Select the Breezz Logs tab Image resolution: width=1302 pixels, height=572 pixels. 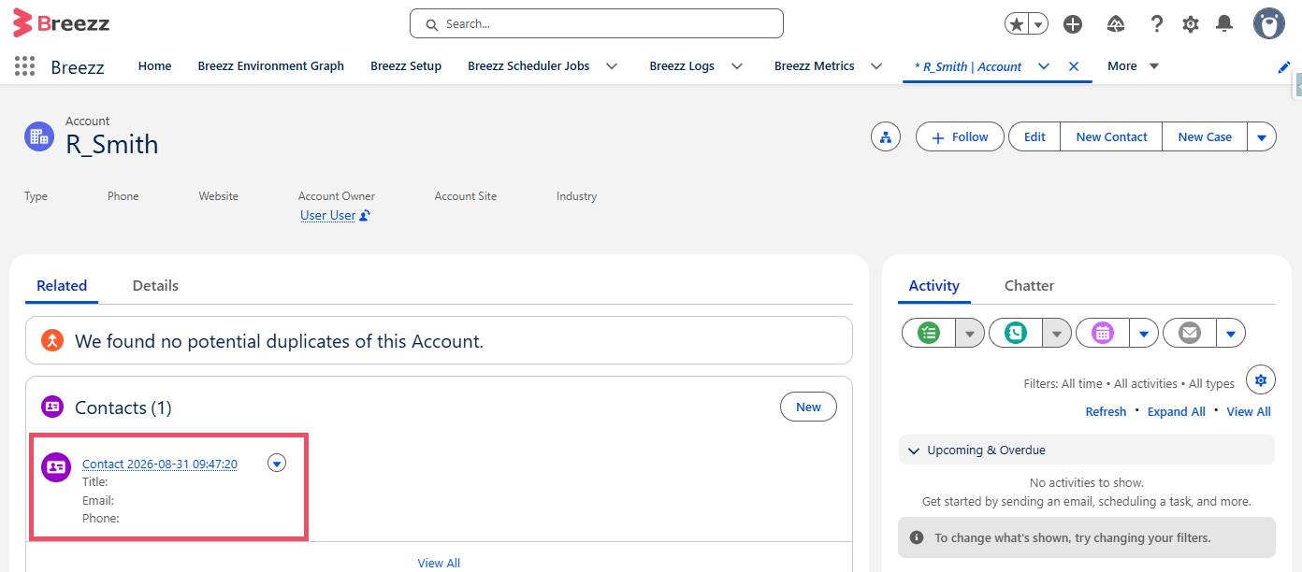(x=682, y=66)
